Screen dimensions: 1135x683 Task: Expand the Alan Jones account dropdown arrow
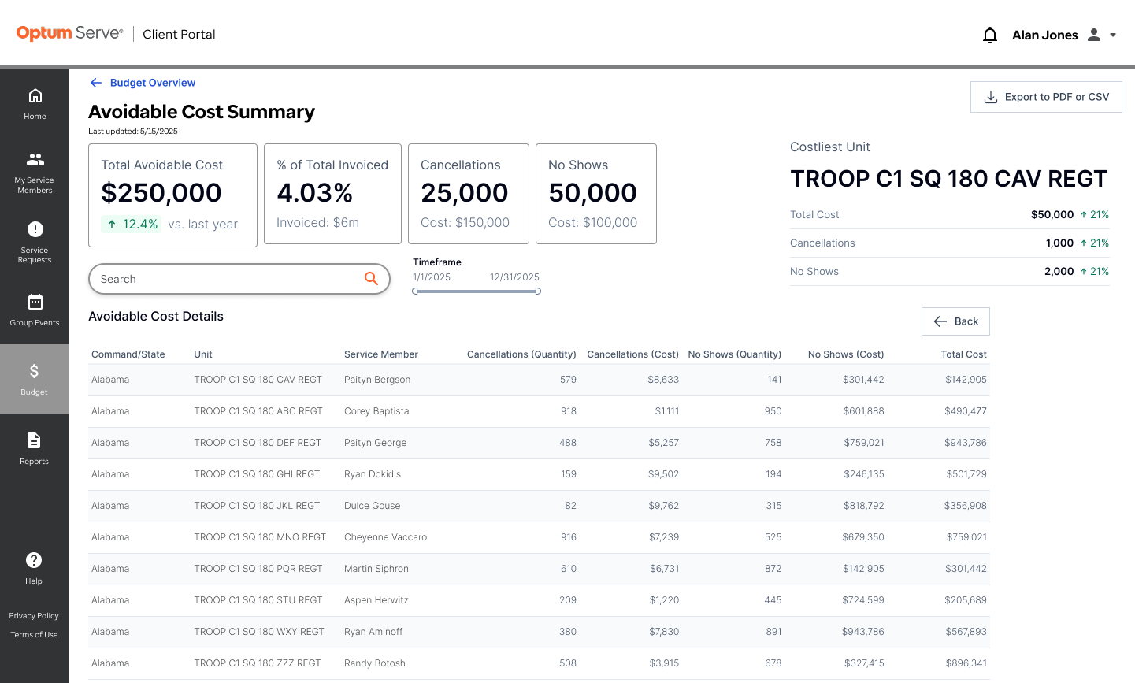tap(1113, 35)
